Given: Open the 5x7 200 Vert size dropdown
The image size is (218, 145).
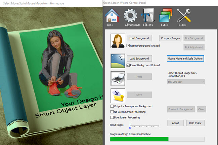Looking at the screenshot, I should point(186,82).
